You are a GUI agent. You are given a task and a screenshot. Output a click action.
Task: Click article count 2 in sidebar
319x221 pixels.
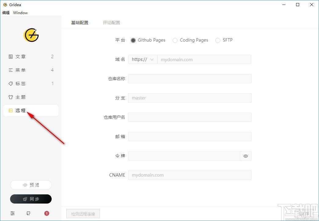pyautogui.click(x=52, y=56)
